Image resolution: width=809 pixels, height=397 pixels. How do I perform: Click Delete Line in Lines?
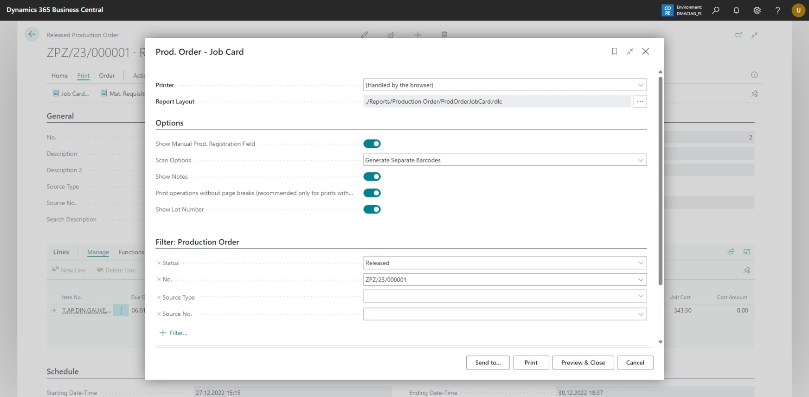pos(116,270)
